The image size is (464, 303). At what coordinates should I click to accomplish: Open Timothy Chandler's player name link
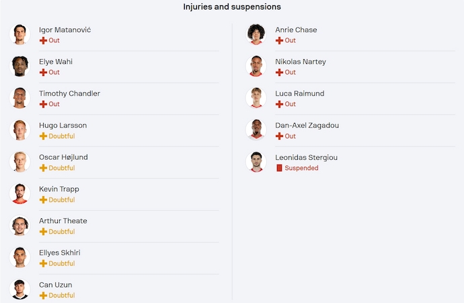[x=69, y=93]
